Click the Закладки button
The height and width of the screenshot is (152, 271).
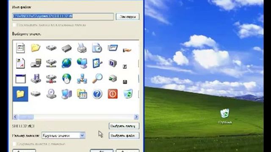(x=127, y=17)
